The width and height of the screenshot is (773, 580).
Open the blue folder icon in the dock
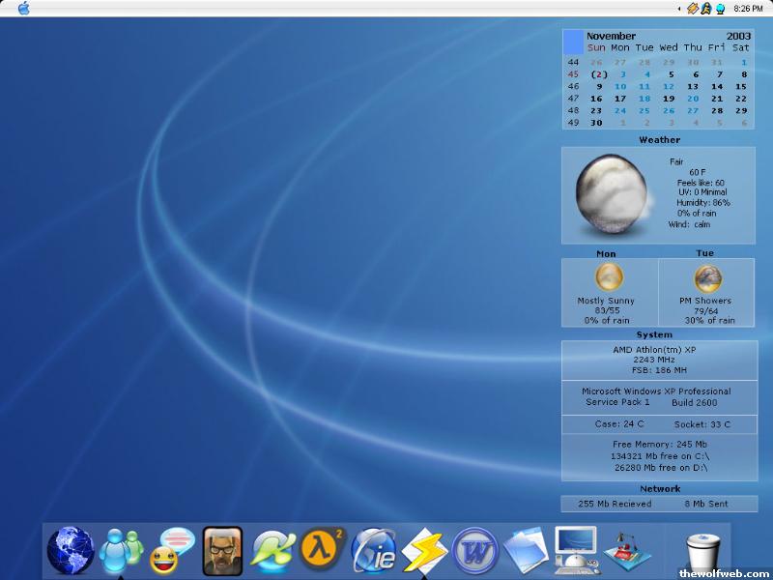click(x=527, y=551)
